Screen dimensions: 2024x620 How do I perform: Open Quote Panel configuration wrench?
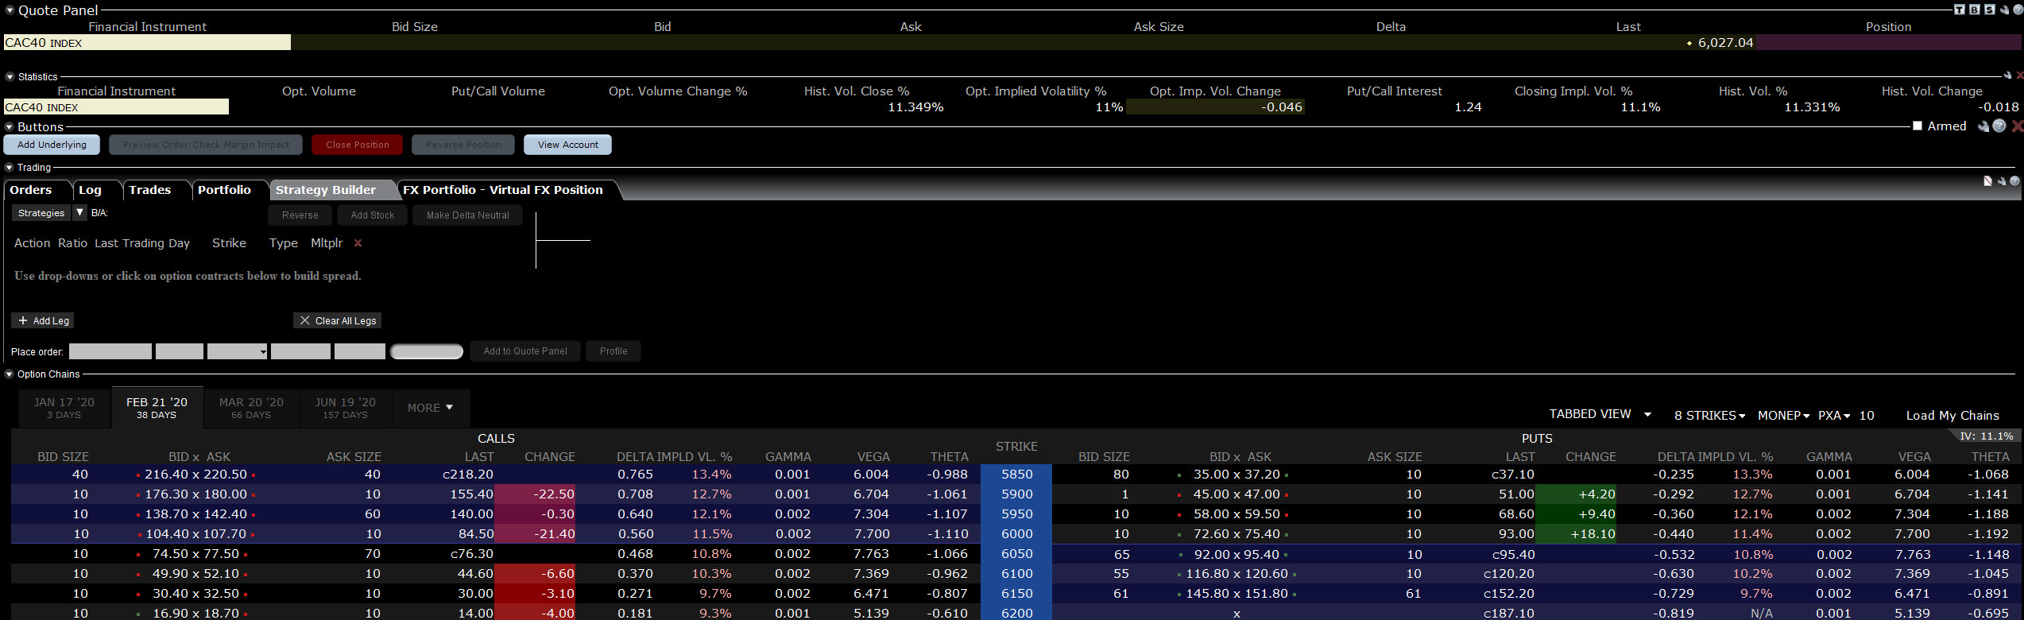coord(2004,10)
